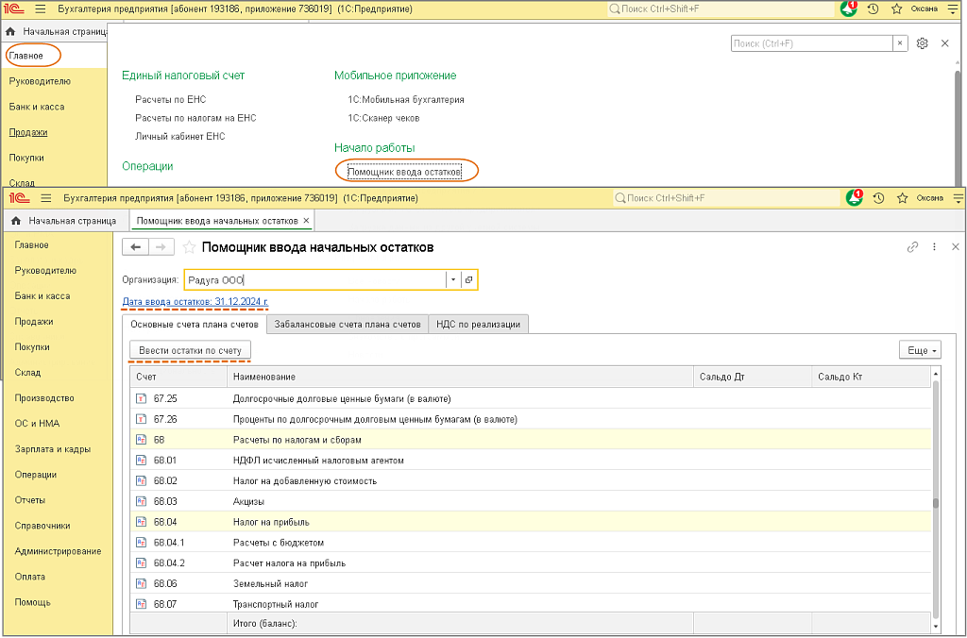Open the Производство section in the sidebar
This screenshot has height=638, width=967.
[44, 398]
